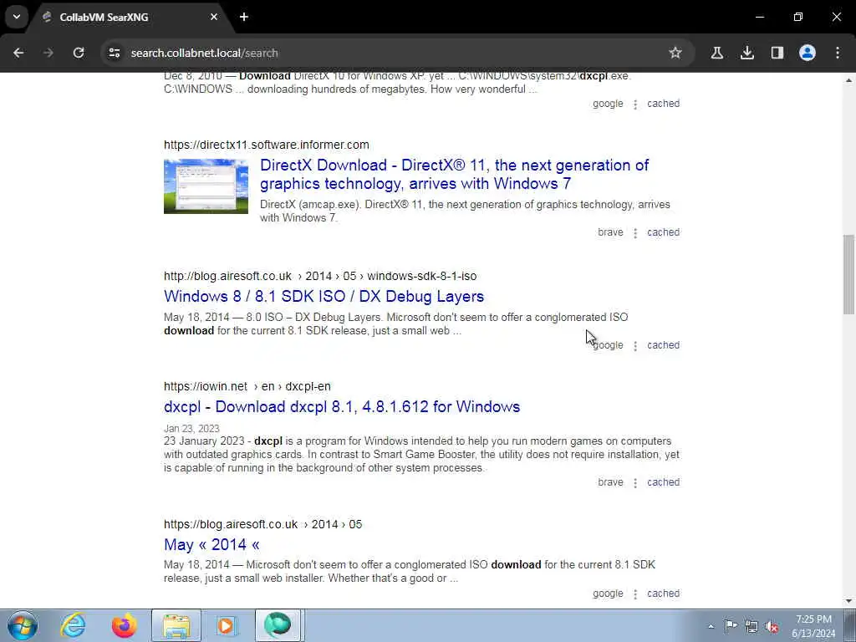The height and width of the screenshot is (642, 856).
Task: Open dxcpl Download dxcpl 8.1 result
Action: pyautogui.click(x=342, y=407)
